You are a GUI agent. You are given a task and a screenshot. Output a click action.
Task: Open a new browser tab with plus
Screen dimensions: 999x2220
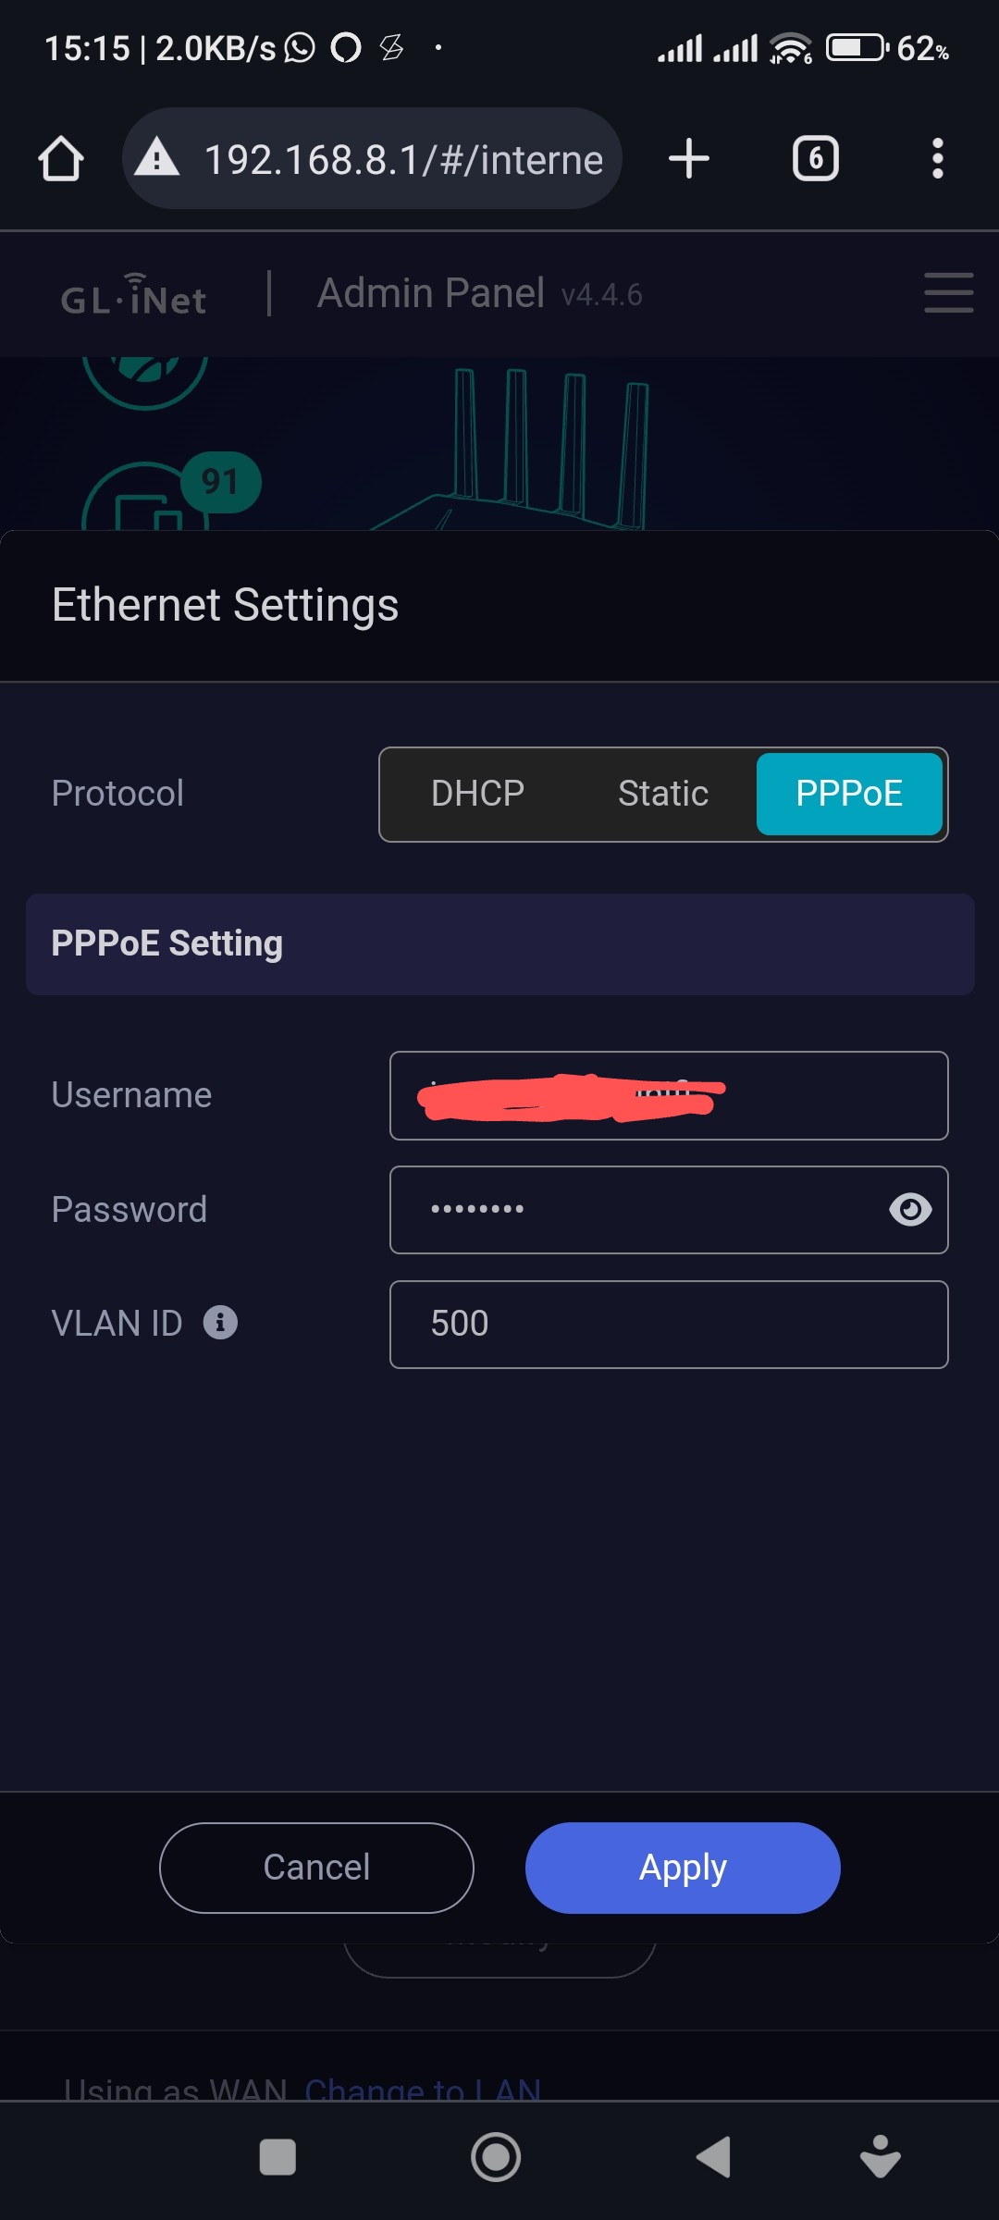688,158
